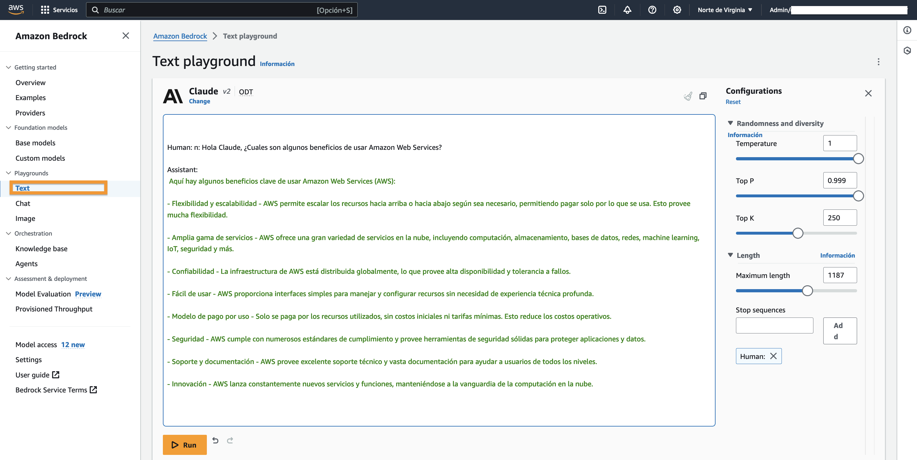
Task: Open the settings gear in top bar
Action: [x=677, y=10]
